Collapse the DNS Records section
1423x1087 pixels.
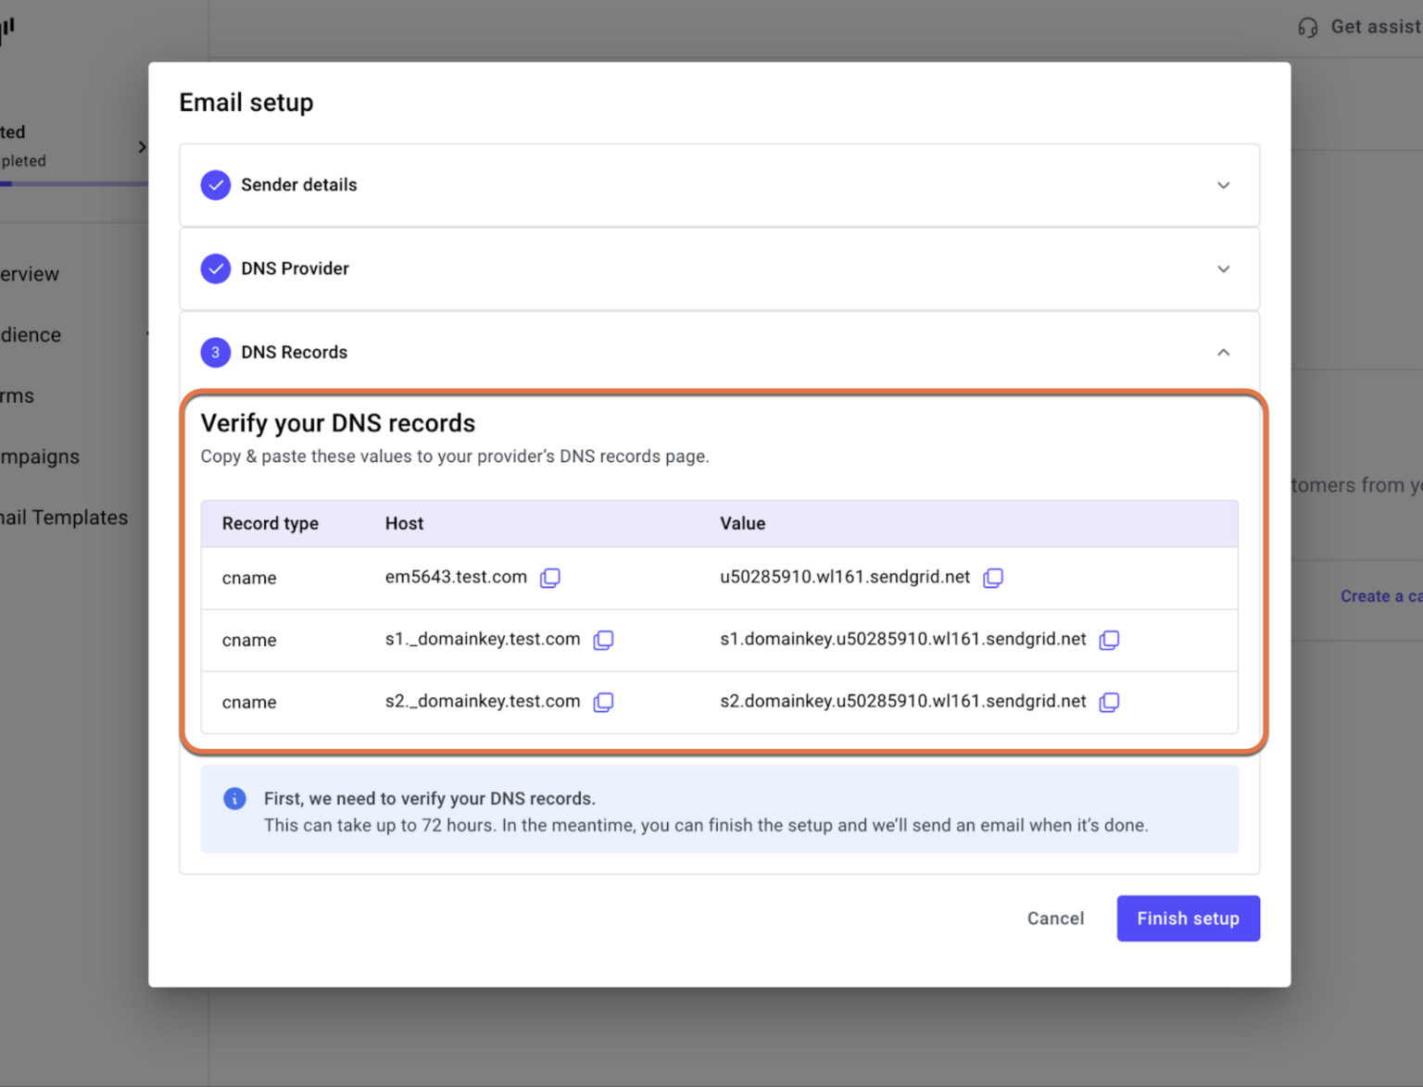point(1224,353)
